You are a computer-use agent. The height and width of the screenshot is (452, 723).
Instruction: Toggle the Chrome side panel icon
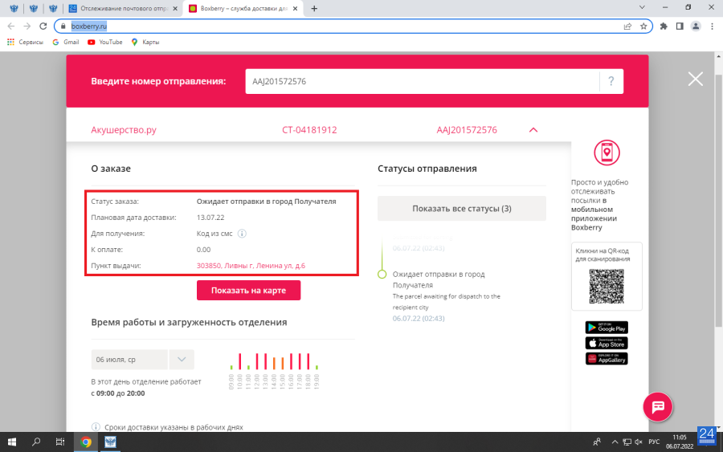680,26
